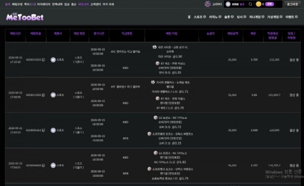This screenshot has height=186, width=304.
Task: Click bet time 2026-09-15 17:10:20
Action: coord(15,60)
